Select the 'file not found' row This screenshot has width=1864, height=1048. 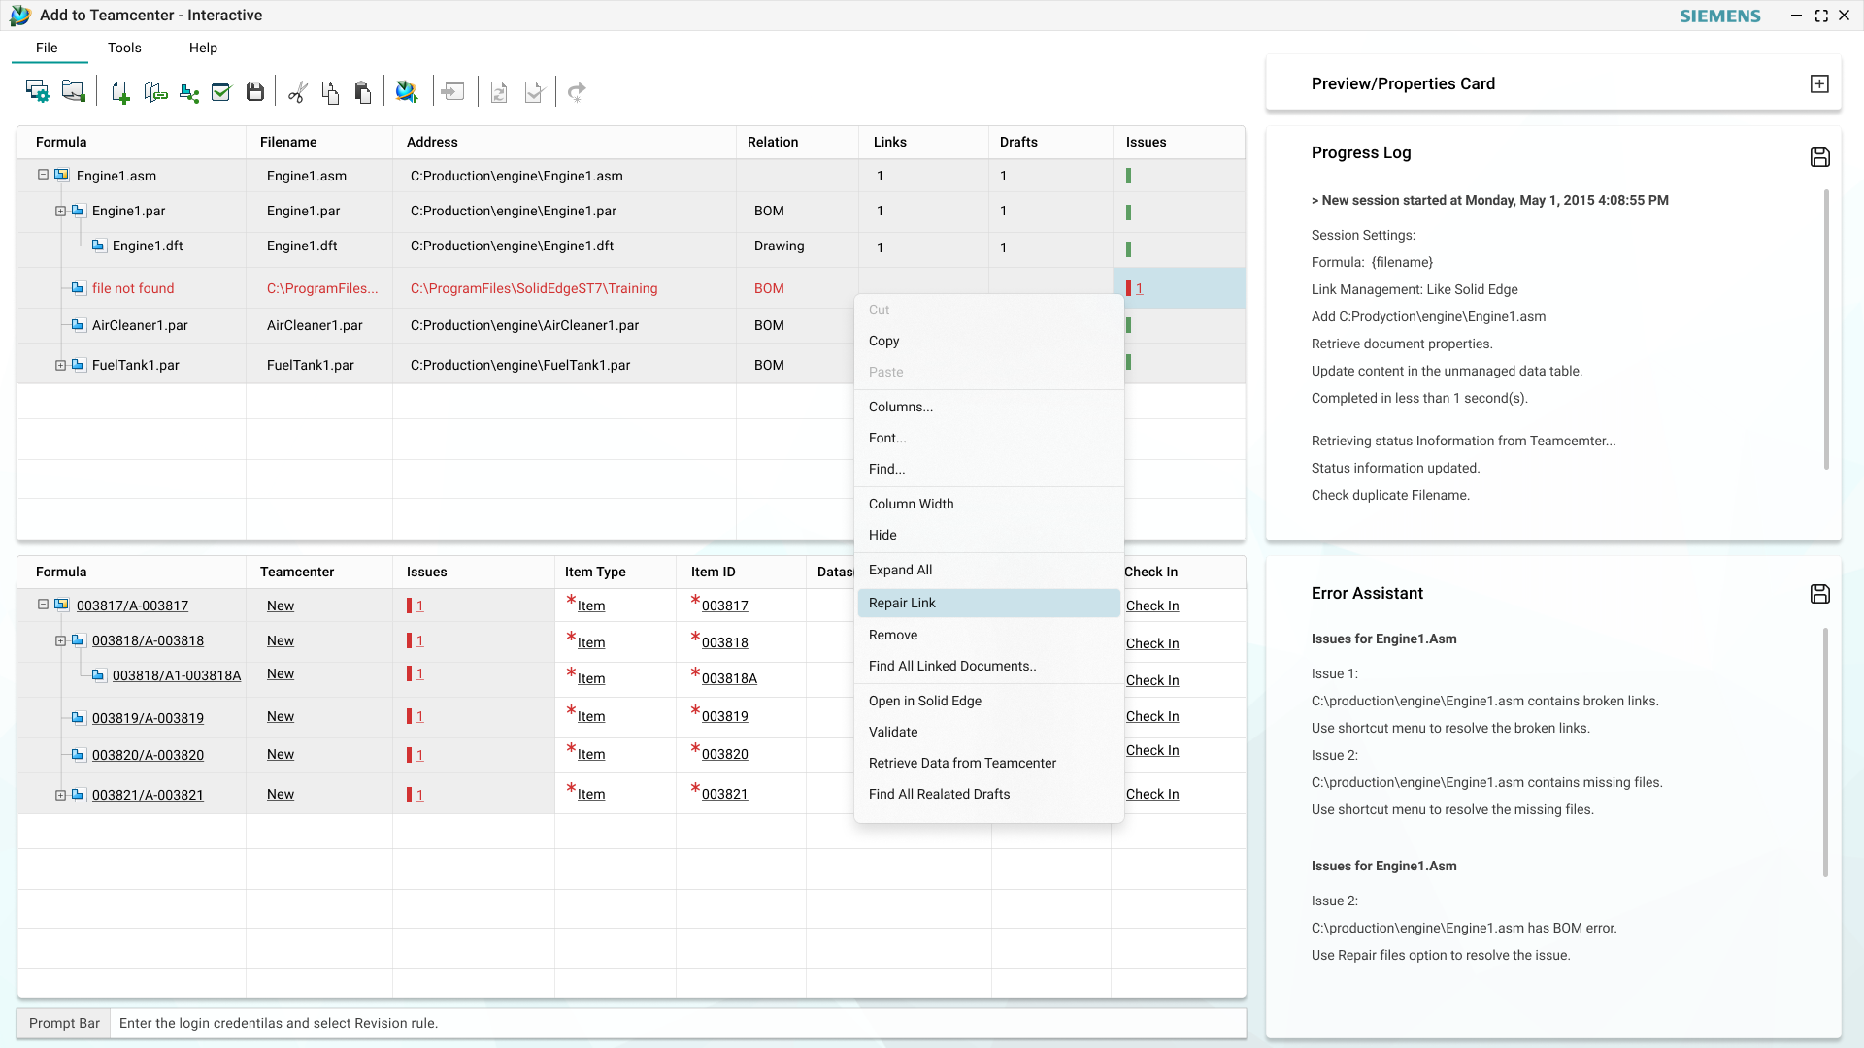tap(631, 288)
